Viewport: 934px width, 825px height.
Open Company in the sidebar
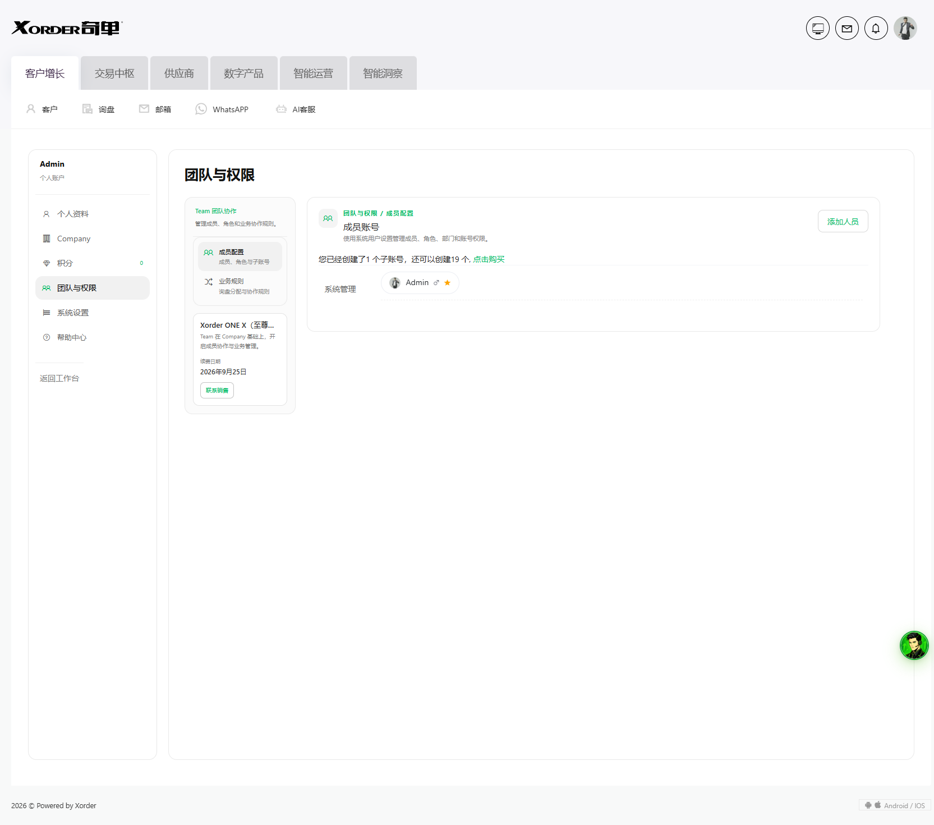point(93,239)
